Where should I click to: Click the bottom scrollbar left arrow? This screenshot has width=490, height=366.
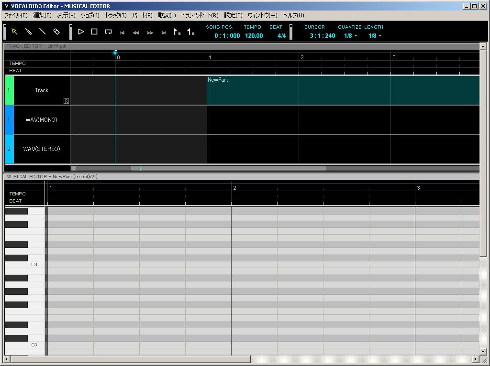click(x=7, y=359)
